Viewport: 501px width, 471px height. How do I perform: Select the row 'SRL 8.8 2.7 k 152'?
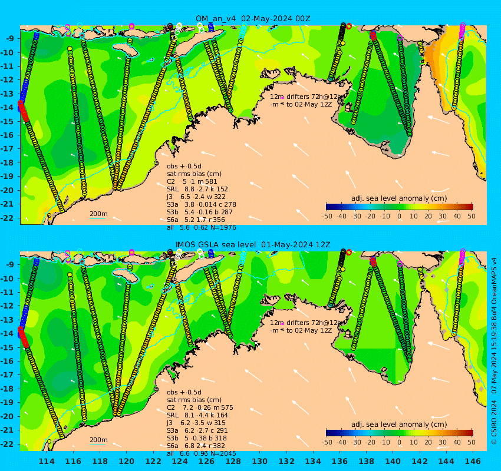(197, 189)
